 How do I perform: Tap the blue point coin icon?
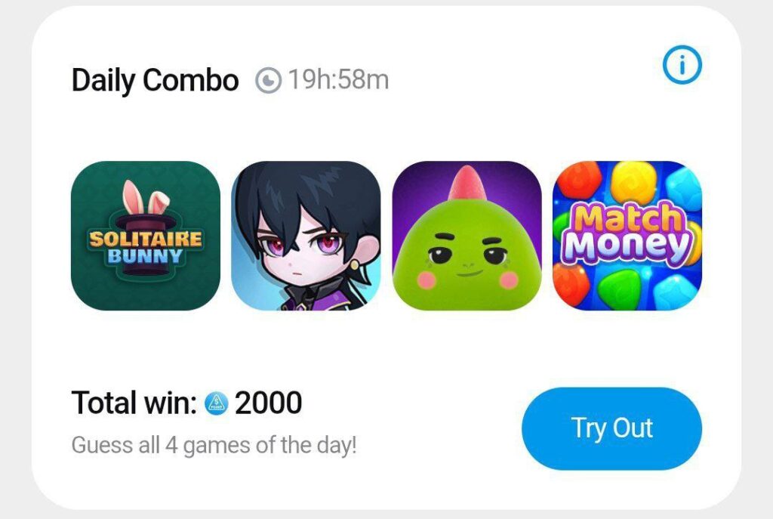[x=217, y=403]
